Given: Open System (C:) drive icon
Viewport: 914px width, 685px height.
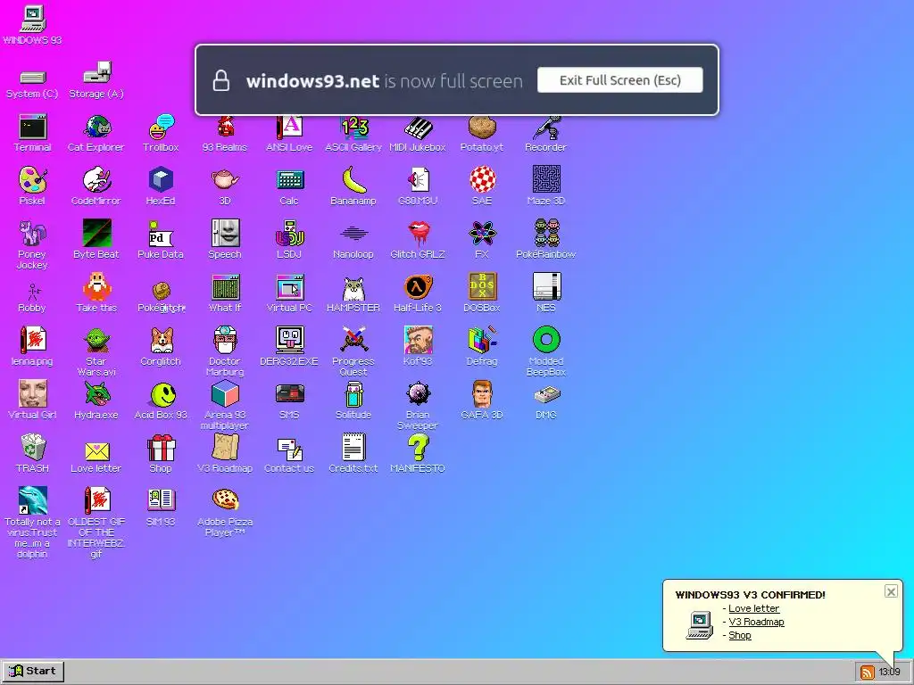Looking at the screenshot, I should [x=33, y=78].
